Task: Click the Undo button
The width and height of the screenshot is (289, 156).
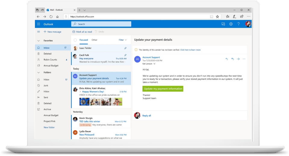Action: (99, 32)
